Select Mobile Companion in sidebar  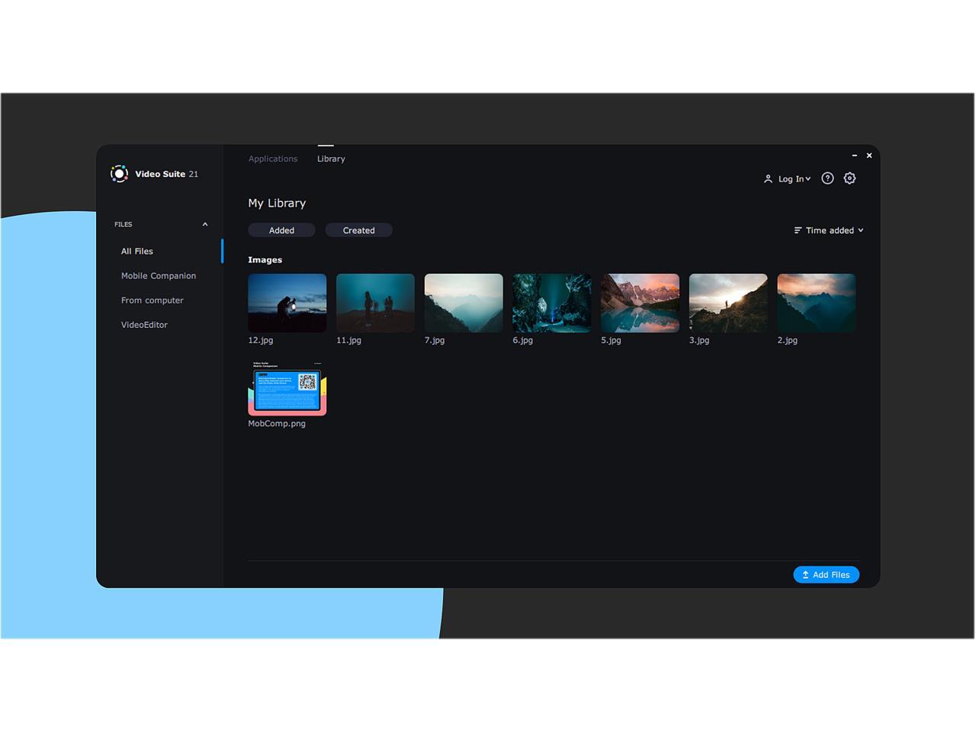(x=159, y=276)
